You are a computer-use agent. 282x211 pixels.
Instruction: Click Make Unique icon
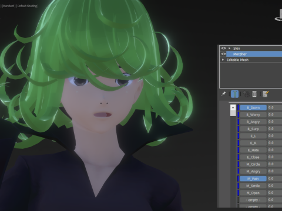246,94
